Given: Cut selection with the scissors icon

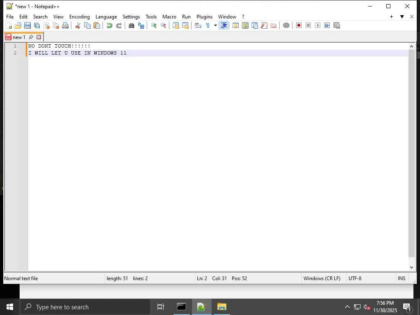Looking at the screenshot, I should 78,25.
